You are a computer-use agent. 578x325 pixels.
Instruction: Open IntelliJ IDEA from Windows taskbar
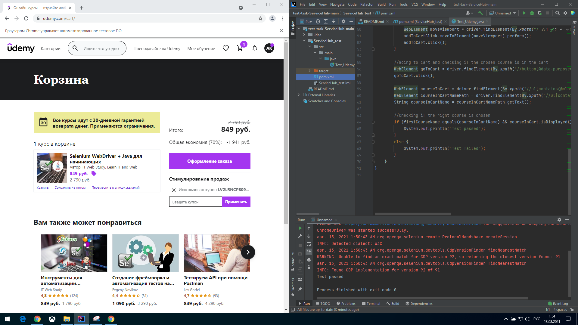click(81, 319)
